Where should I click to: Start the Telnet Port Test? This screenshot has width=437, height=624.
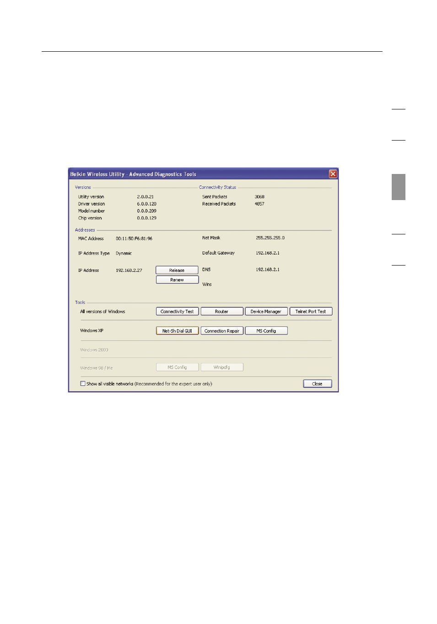311,311
